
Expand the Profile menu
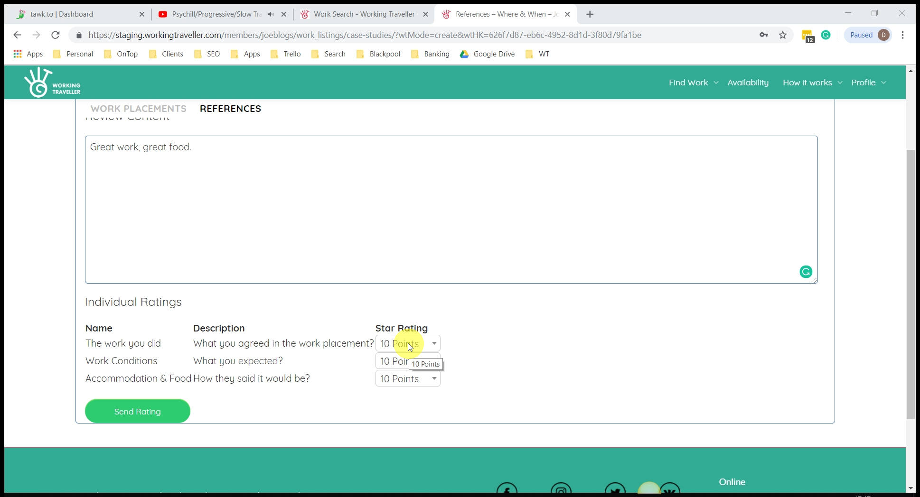click(x=868, y=83)
